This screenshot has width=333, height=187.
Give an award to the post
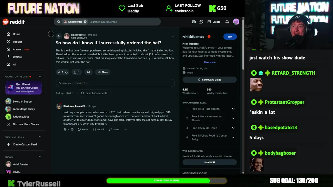click(x=88, y=72)
